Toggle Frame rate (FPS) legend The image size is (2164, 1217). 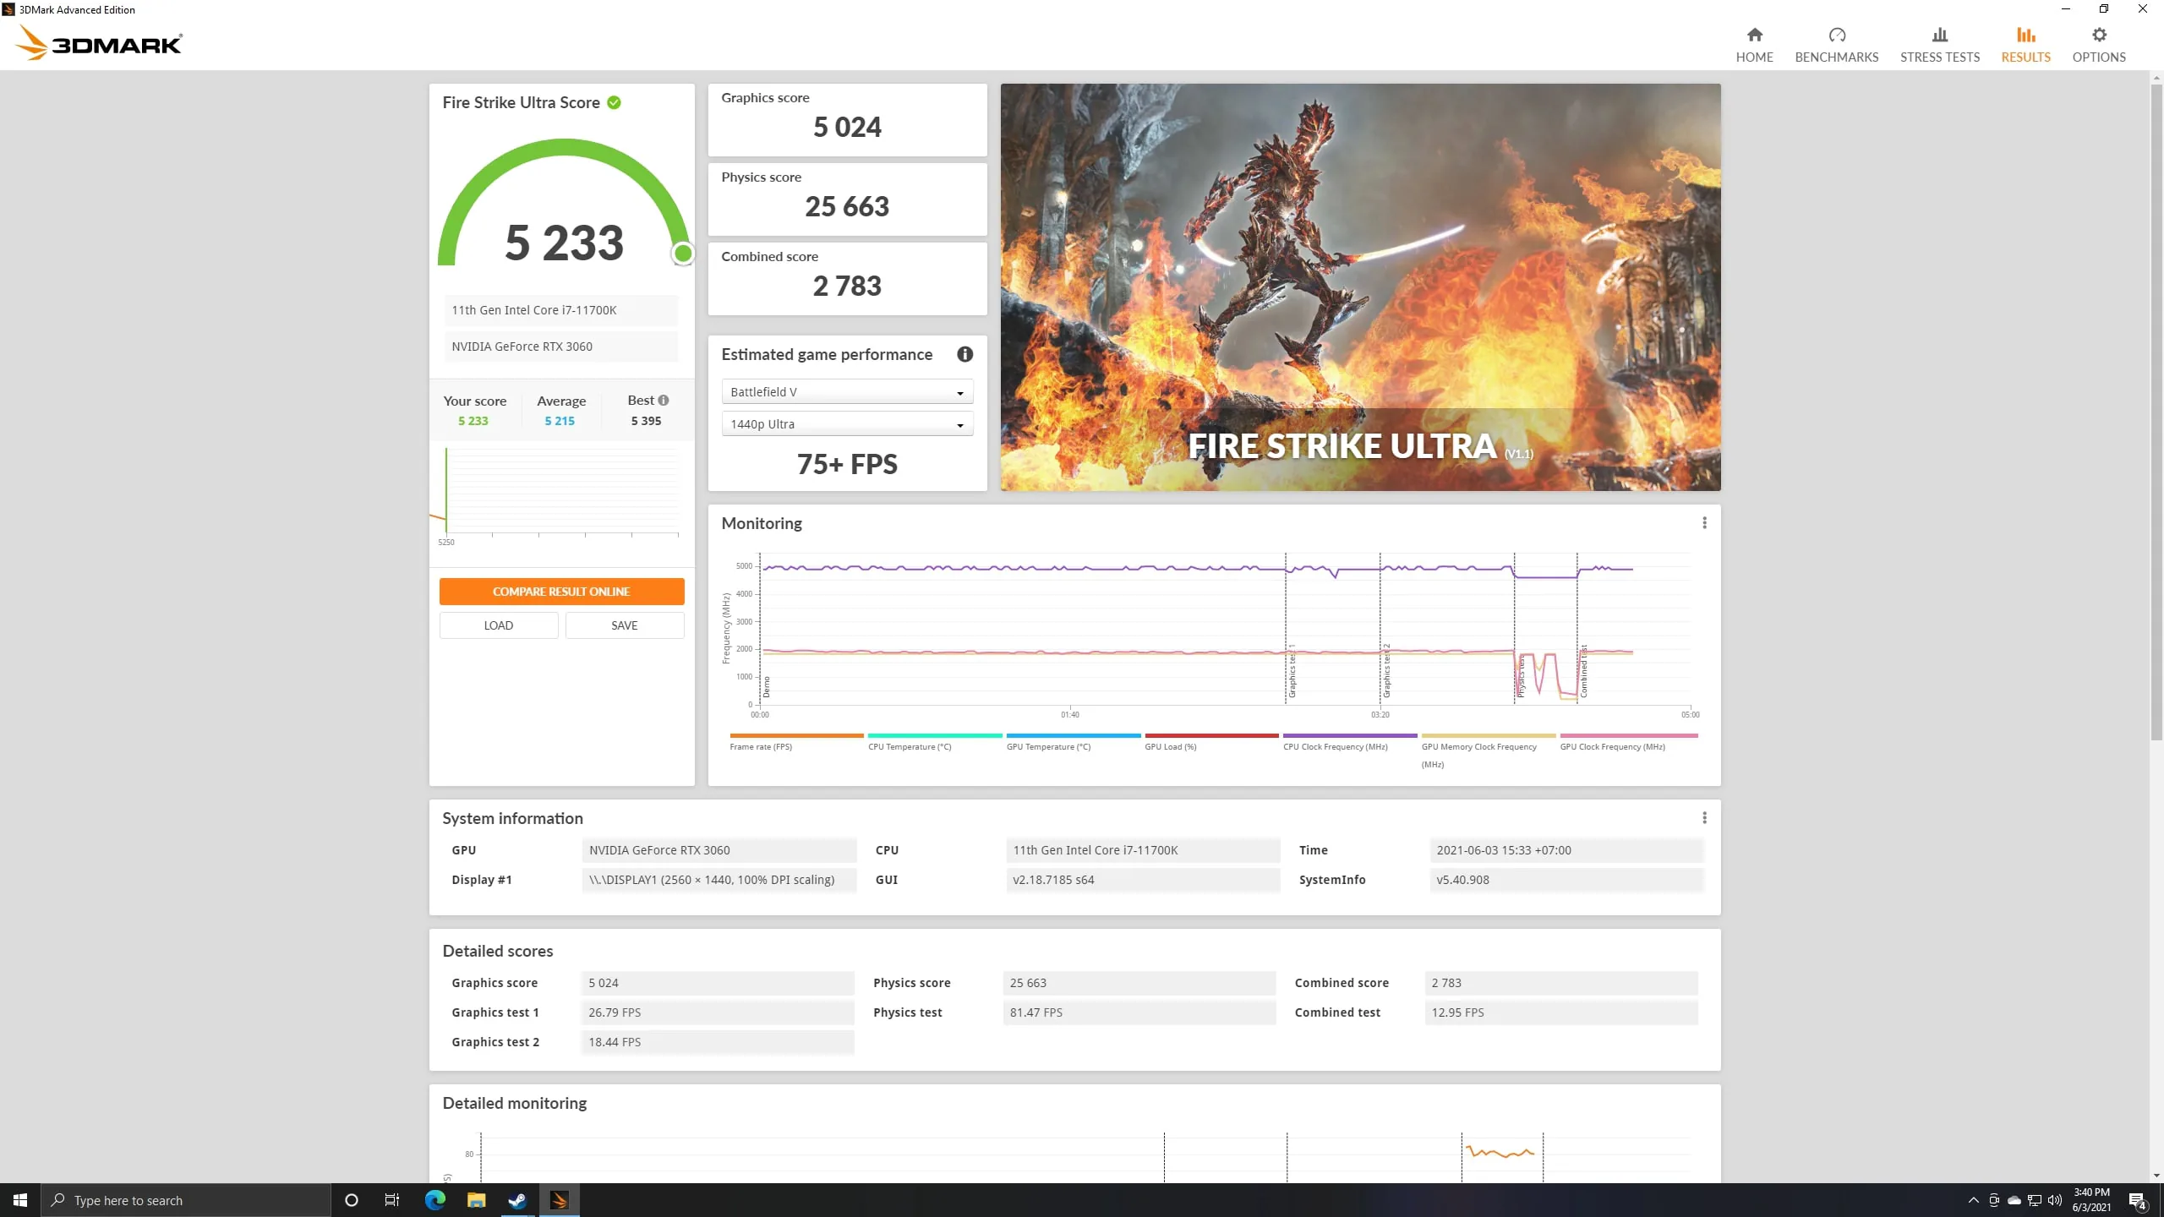click(x=796, y=742)
